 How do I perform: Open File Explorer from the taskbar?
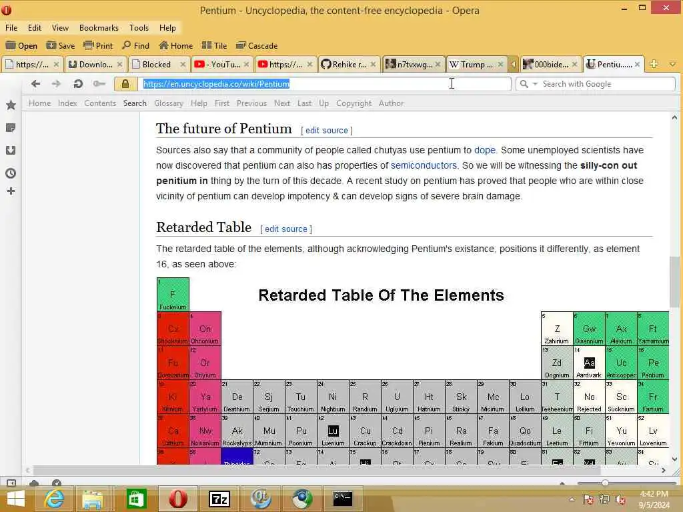(x=93, y=499)
